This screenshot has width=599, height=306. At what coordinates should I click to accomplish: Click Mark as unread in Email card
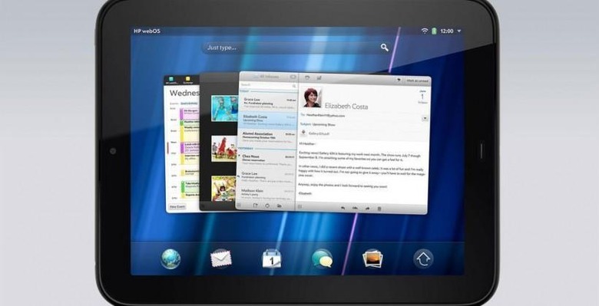click(417, 81)
